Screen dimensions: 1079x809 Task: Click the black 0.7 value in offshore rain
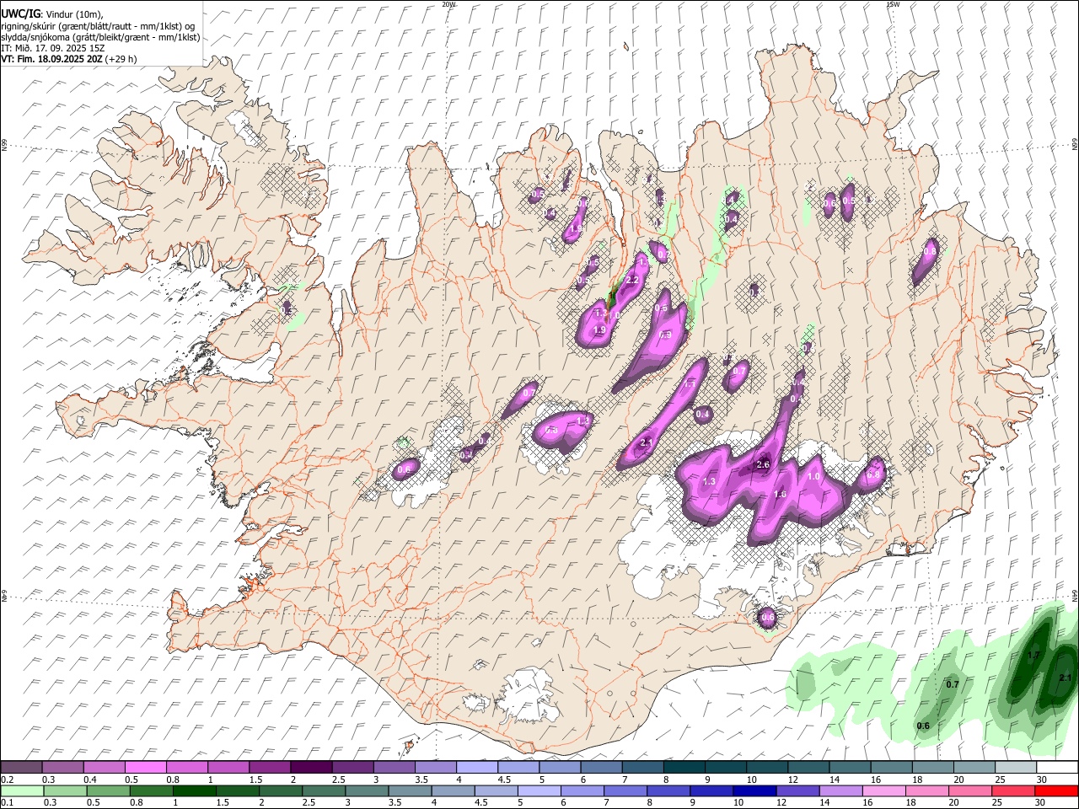tap(953, 684)
